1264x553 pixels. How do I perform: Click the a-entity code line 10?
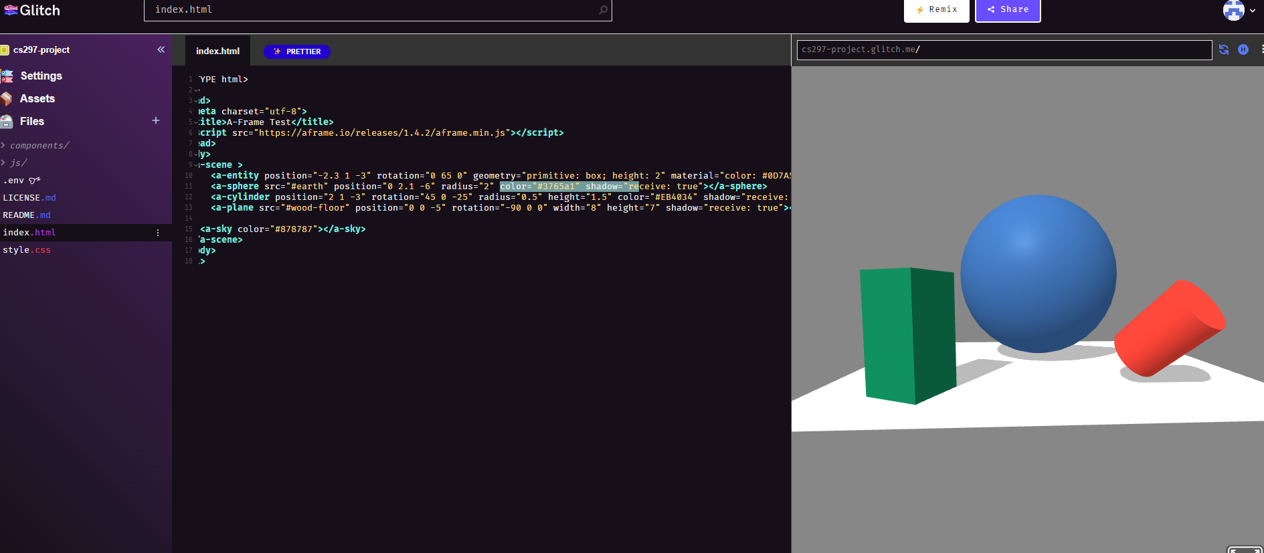click(x=501, y=176)
